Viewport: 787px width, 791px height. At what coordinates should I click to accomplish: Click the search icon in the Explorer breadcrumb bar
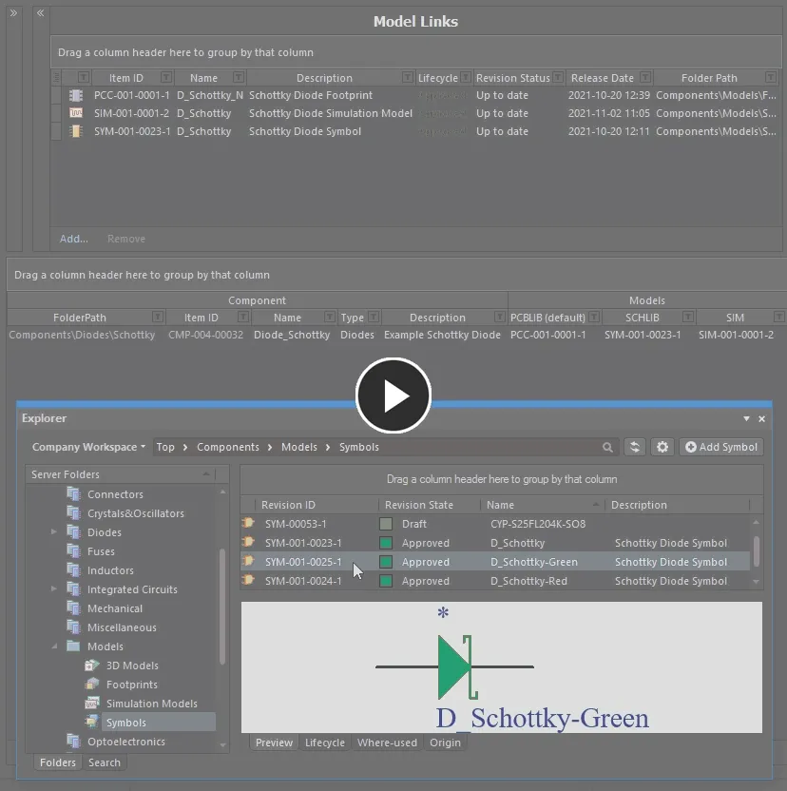(608, 447)
